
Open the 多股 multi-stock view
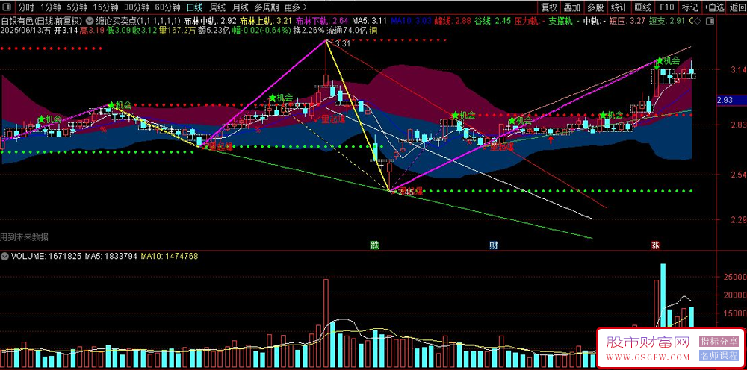pyautogui.click(x=595, y=7)
